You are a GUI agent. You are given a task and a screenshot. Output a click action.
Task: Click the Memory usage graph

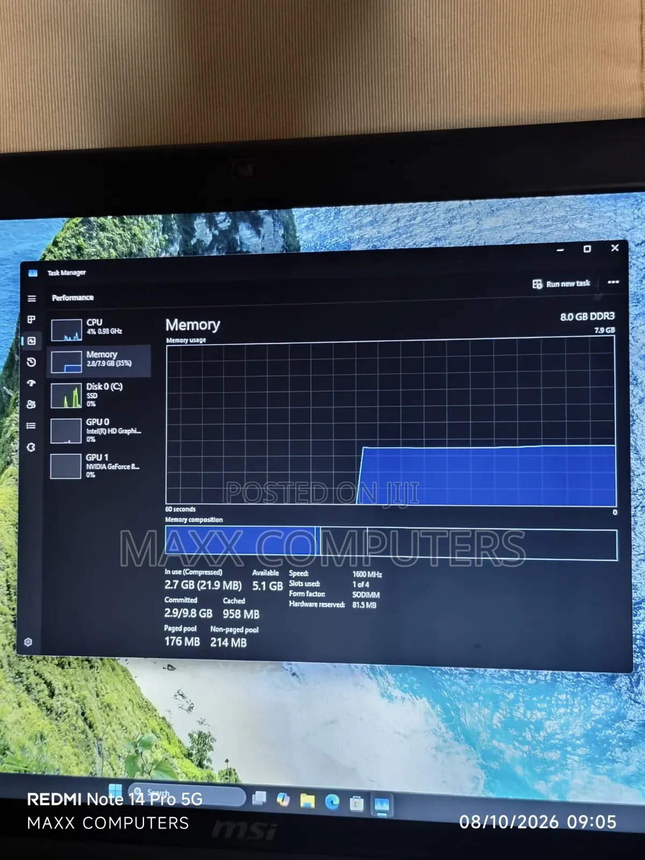point(391,422)
